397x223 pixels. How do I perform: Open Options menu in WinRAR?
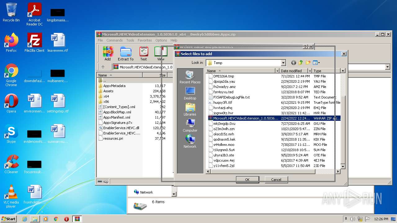click(x=161, y=40)
